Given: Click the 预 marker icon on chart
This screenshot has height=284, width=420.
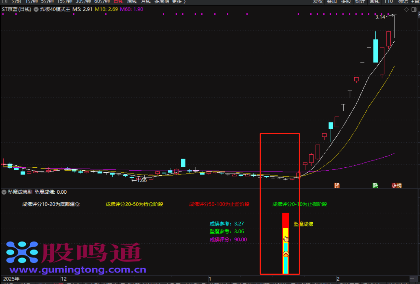Looking at the screenshot, I should click(x=337, y=185).
